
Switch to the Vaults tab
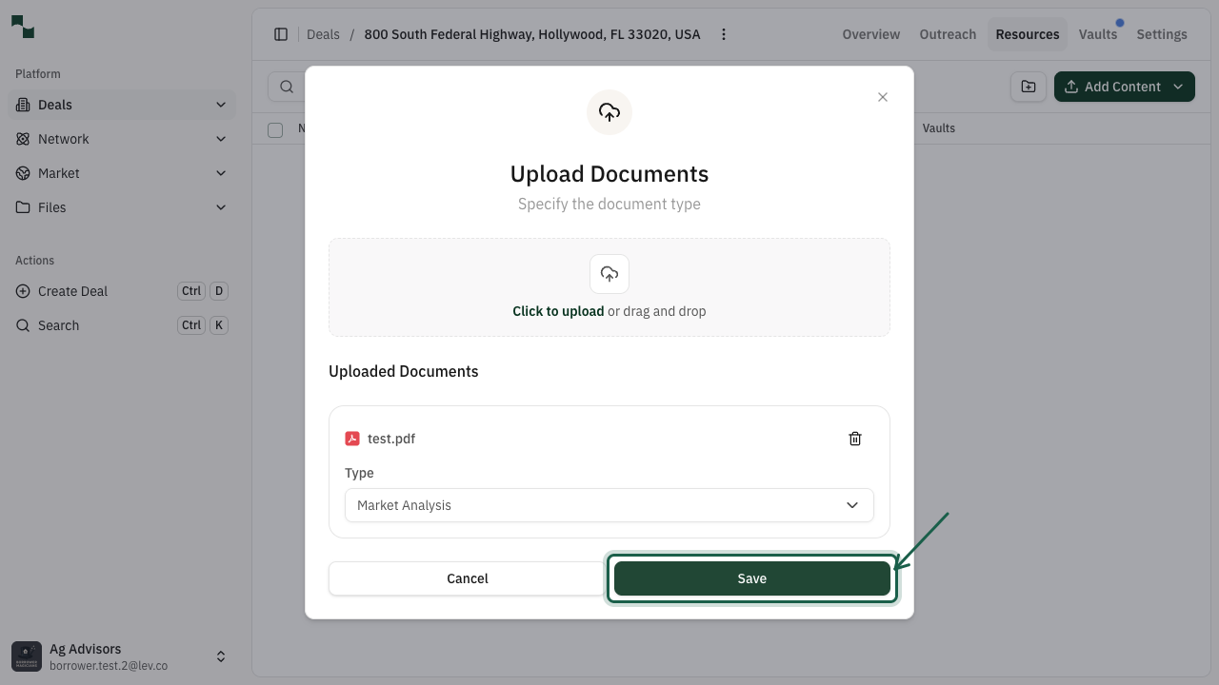tap(1098, 33)
